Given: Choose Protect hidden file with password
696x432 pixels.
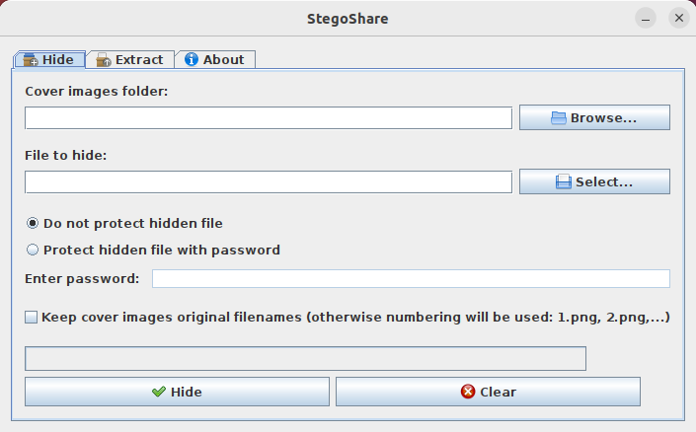Looking at the screenshot, I should click(x=153, y=250).
